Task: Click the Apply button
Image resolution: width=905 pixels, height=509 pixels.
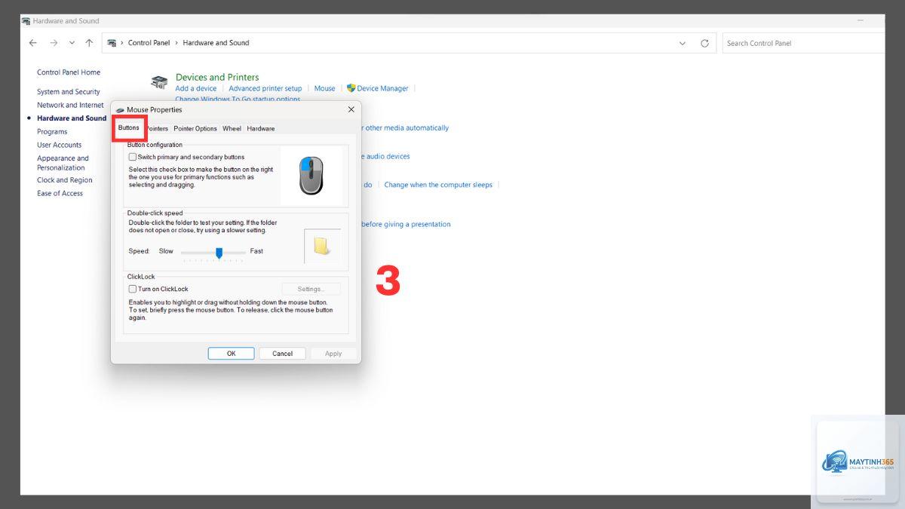Action: click(x=333, y=353)
